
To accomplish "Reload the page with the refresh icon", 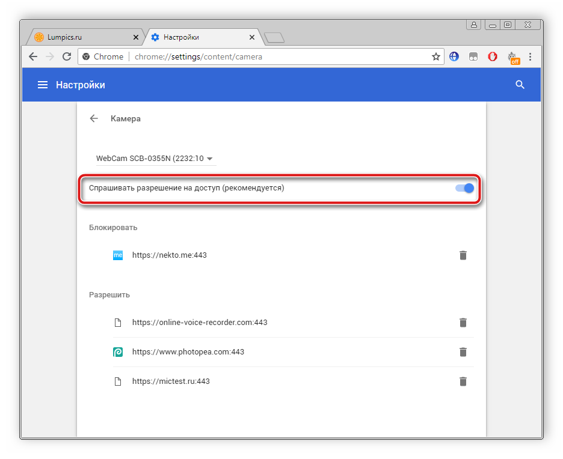I will (x=67, y=56).
